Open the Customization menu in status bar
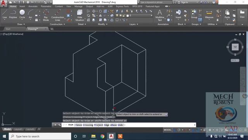 [x=245, y=130]
